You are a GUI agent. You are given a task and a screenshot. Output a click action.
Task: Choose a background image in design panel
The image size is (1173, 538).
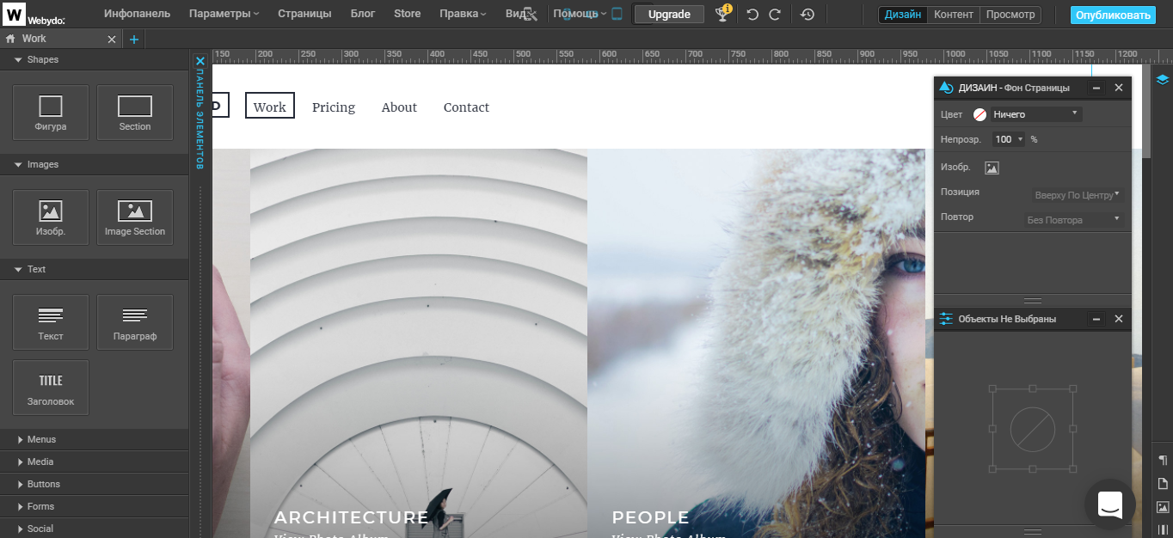pos(992,168)
